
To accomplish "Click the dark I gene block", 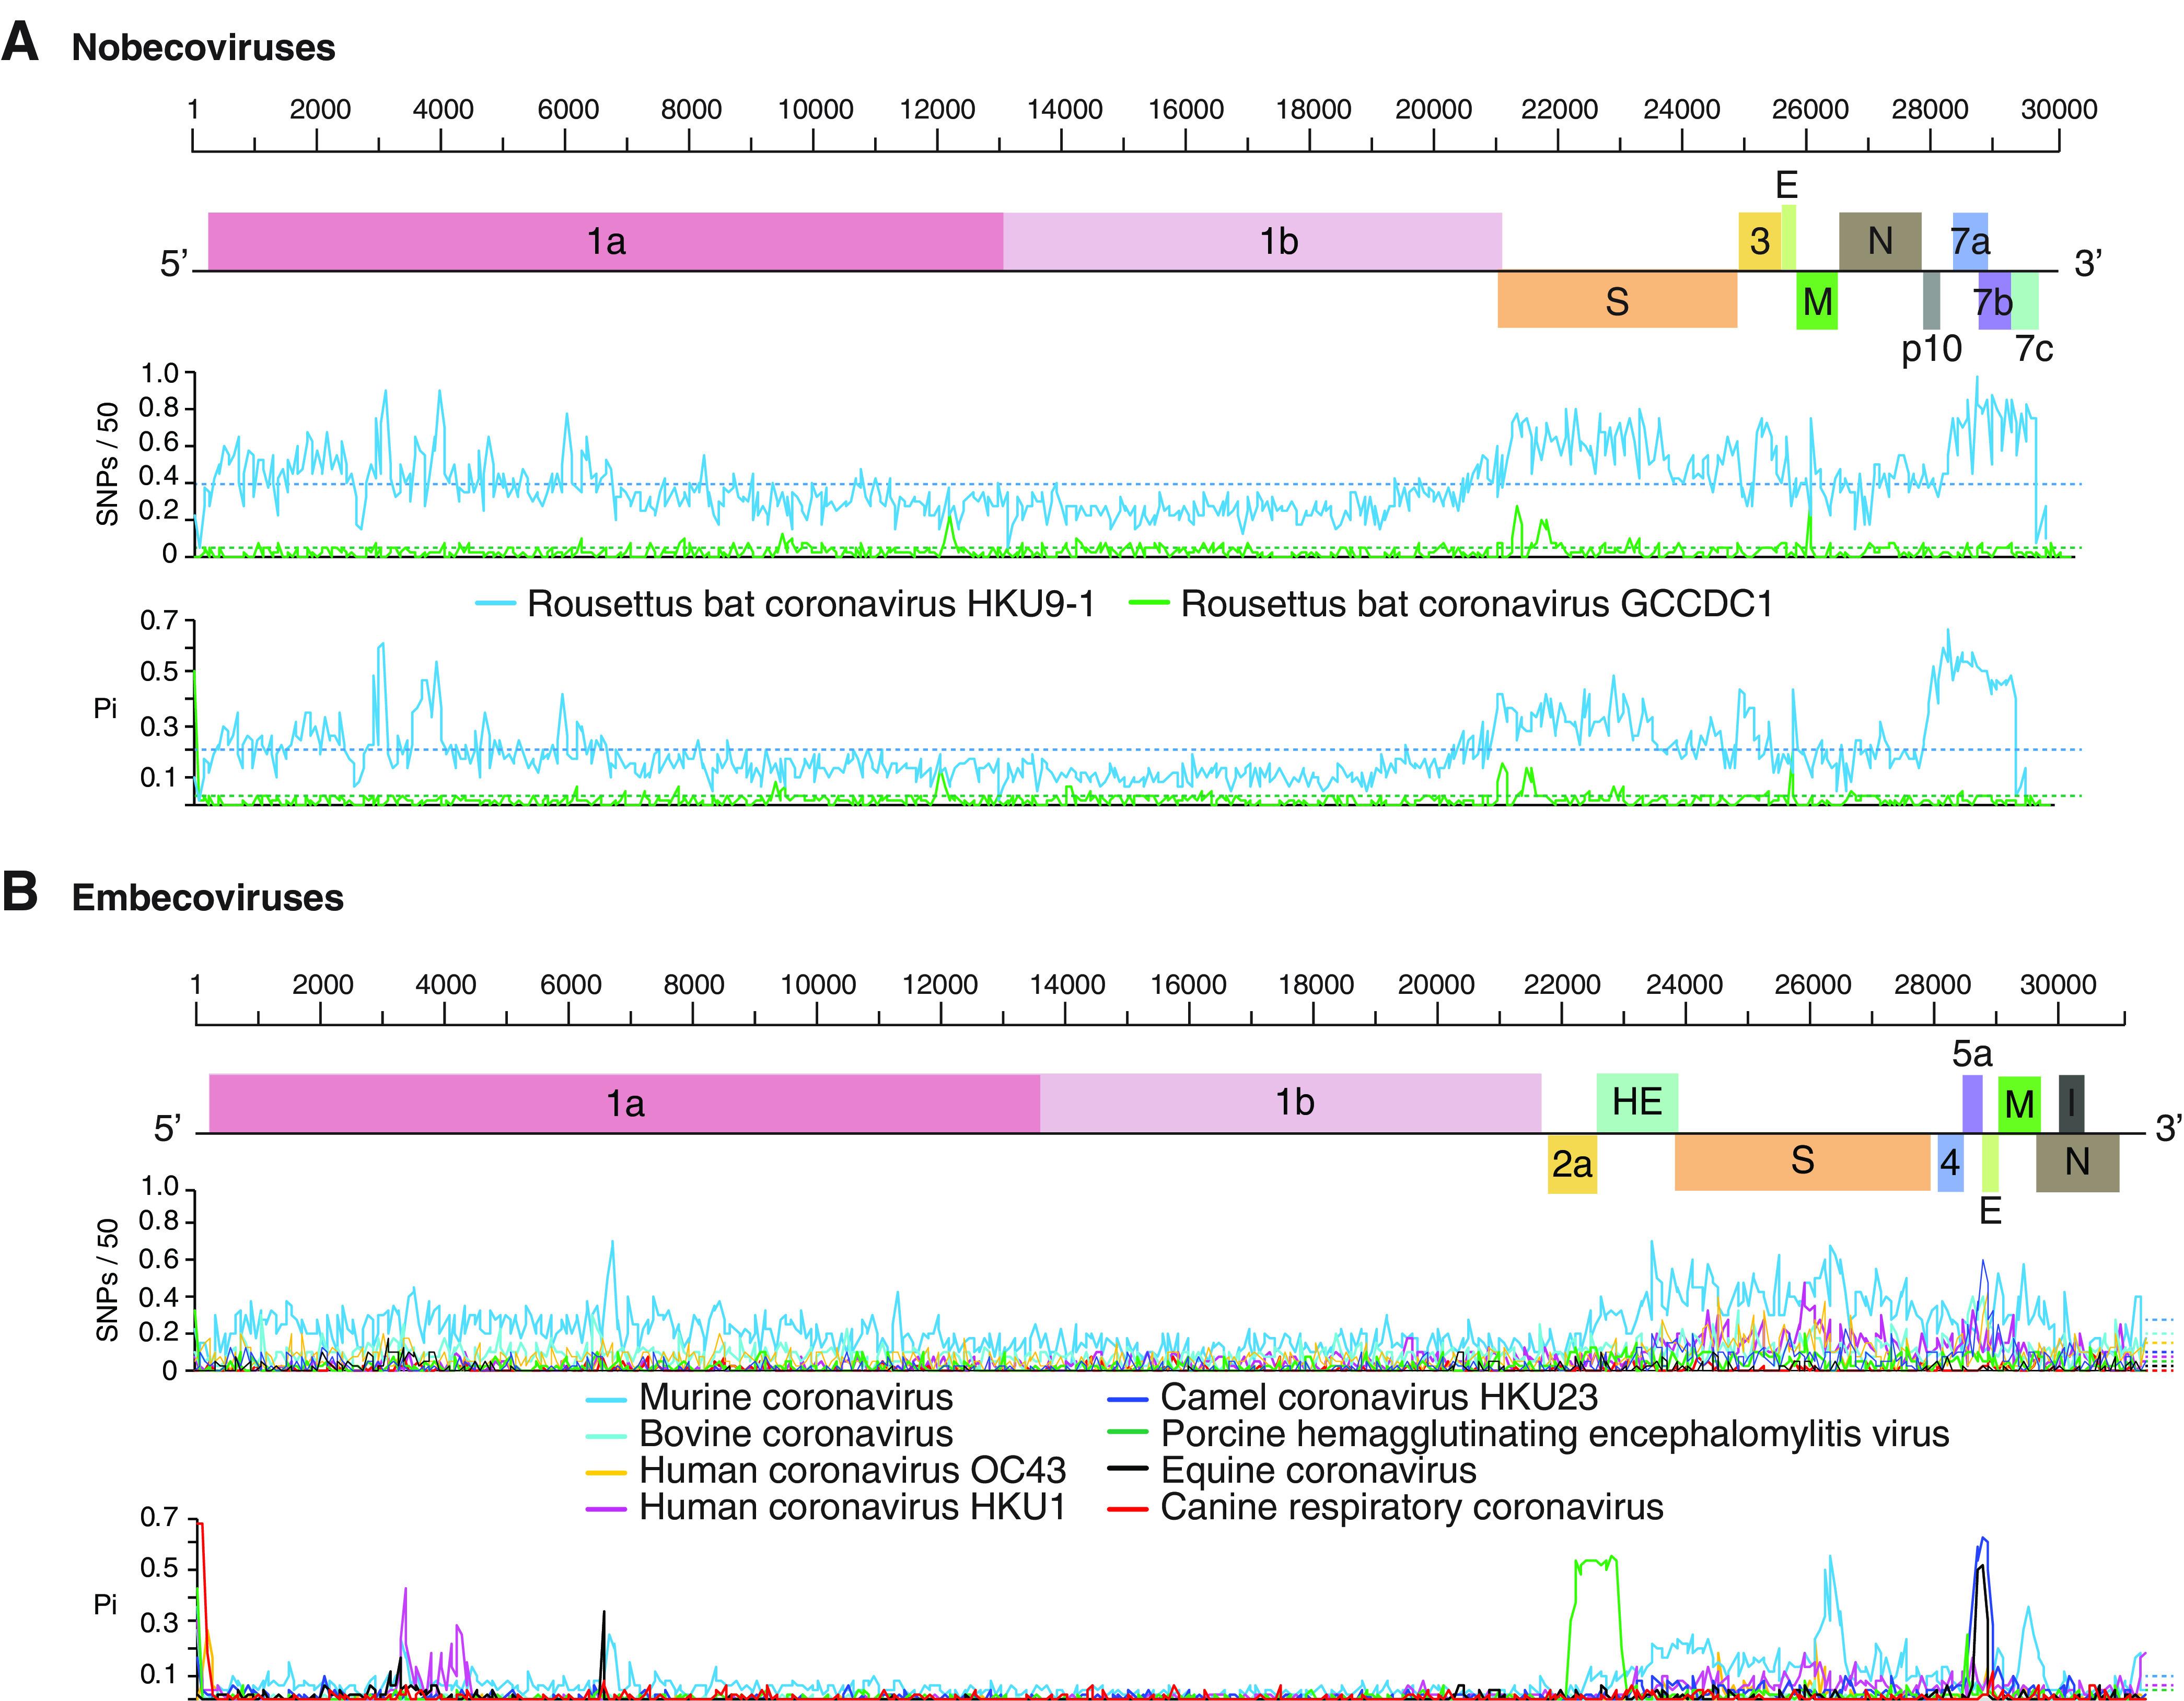I will tap(2071, 1104).
